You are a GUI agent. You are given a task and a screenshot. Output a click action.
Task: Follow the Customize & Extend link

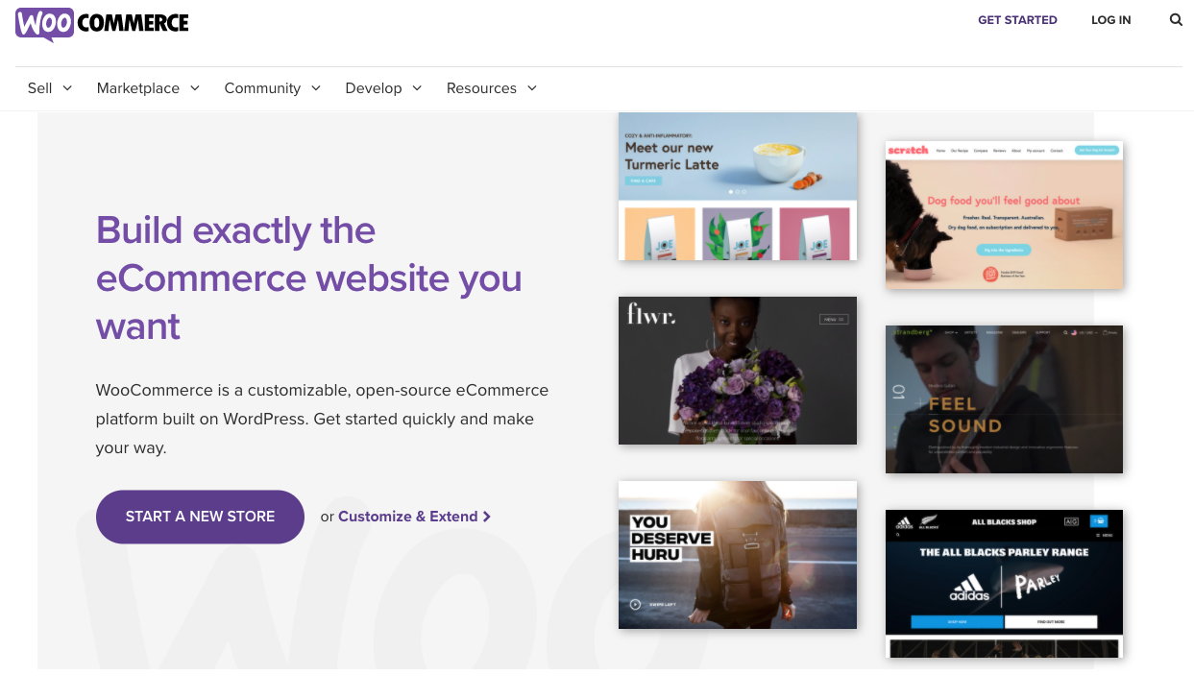pos(408,517)
